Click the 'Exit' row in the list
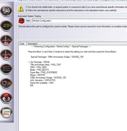 click(32, 85)
